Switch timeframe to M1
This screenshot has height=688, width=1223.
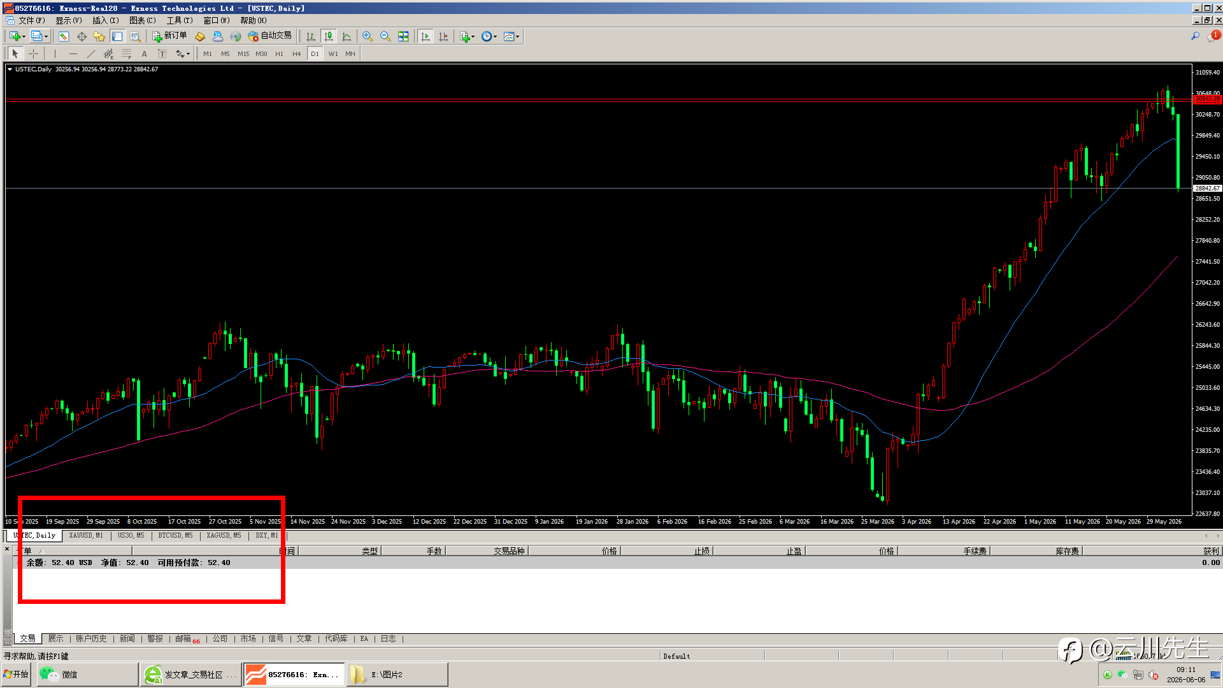[208, 54]
